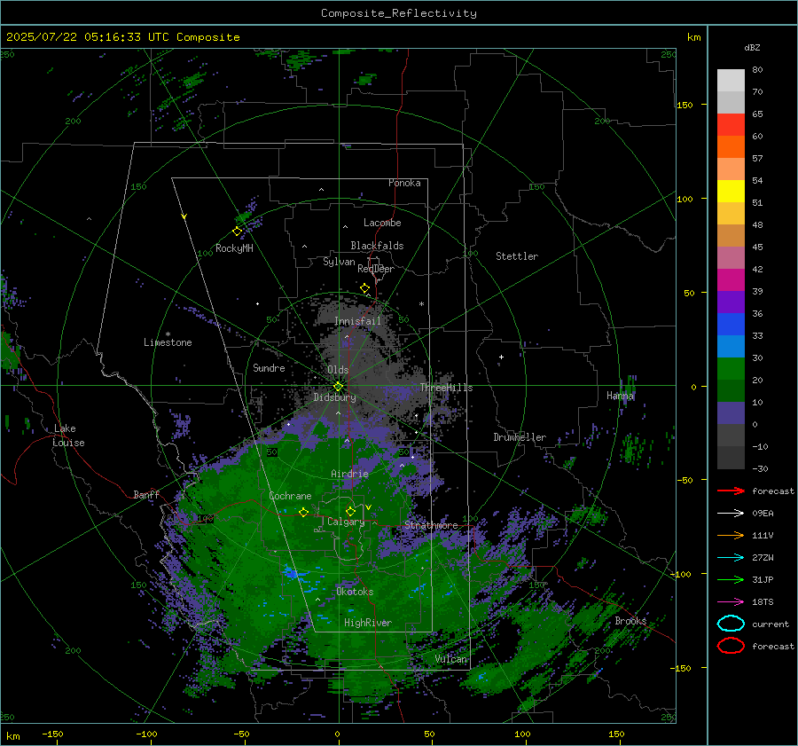The height and width of the screenshot is (746, 798).
Task: Click the 'current' legend text
Action: (771, 624)
